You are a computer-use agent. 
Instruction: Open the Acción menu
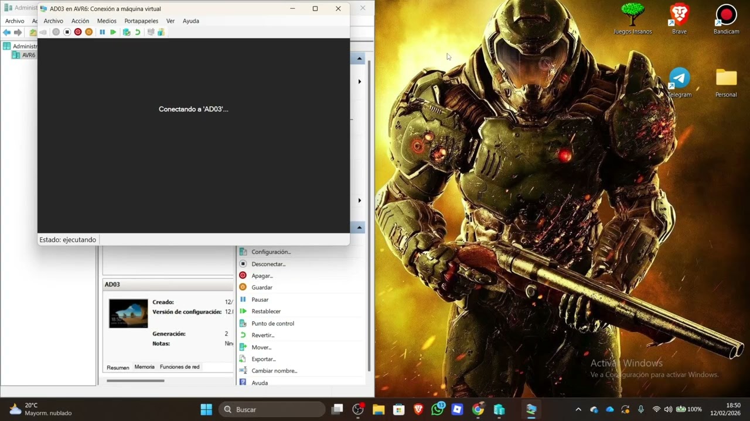(80, 21)
